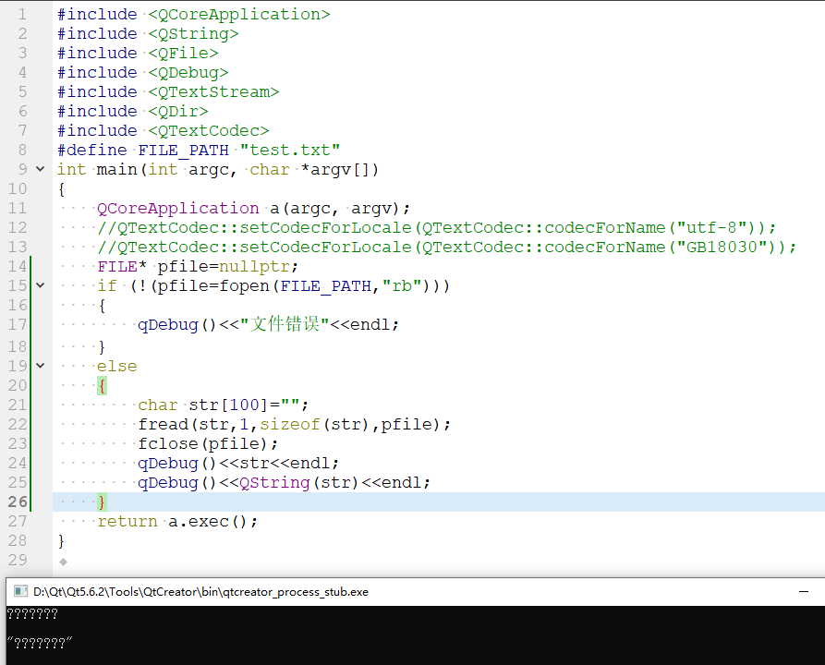Minimize the qtcreator_process_stub.exe console window
The height and width of the screenshot is (665, 825).
[804, 591]
